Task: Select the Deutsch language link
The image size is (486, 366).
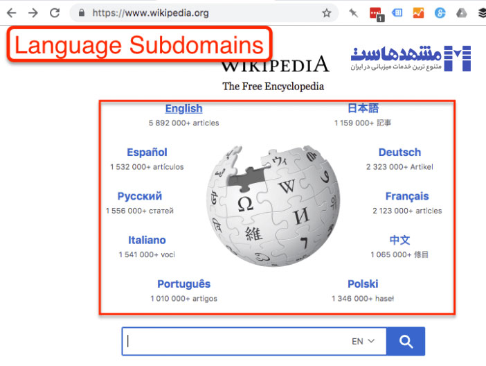Action: point(399,152)
